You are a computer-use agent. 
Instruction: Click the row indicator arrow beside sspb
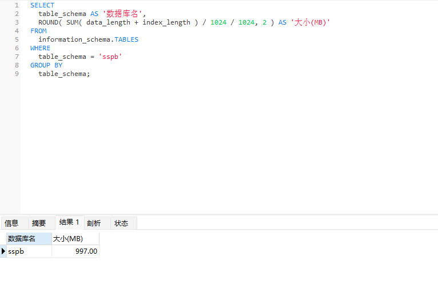[x=3, y=251]
